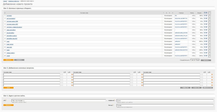
Task: Open keyword link in table row 1
Action: [9, 16]
